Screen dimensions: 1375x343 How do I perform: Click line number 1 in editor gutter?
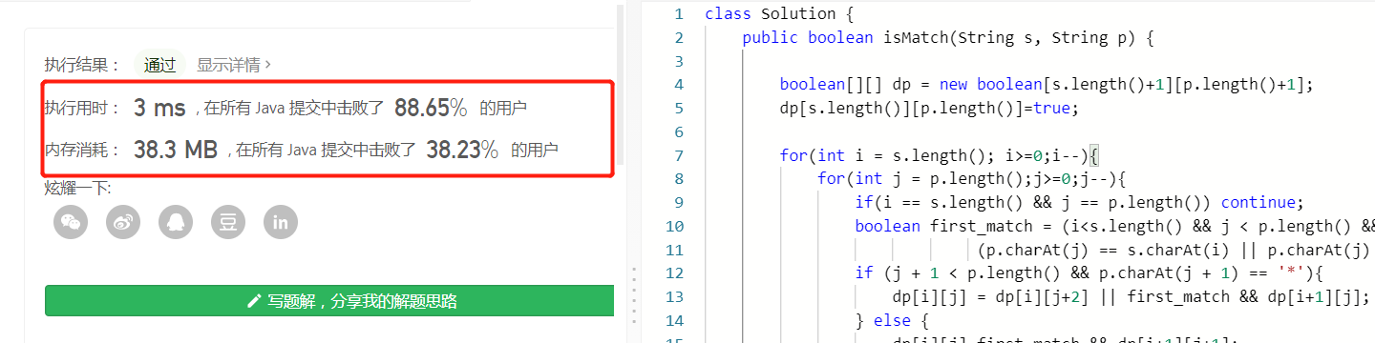tap(678, 14)
